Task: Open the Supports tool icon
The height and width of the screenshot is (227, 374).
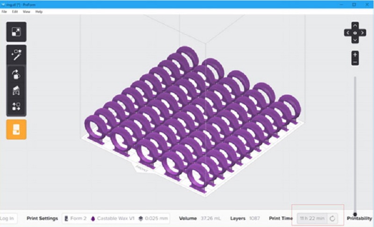Action: tap(16, 90)
